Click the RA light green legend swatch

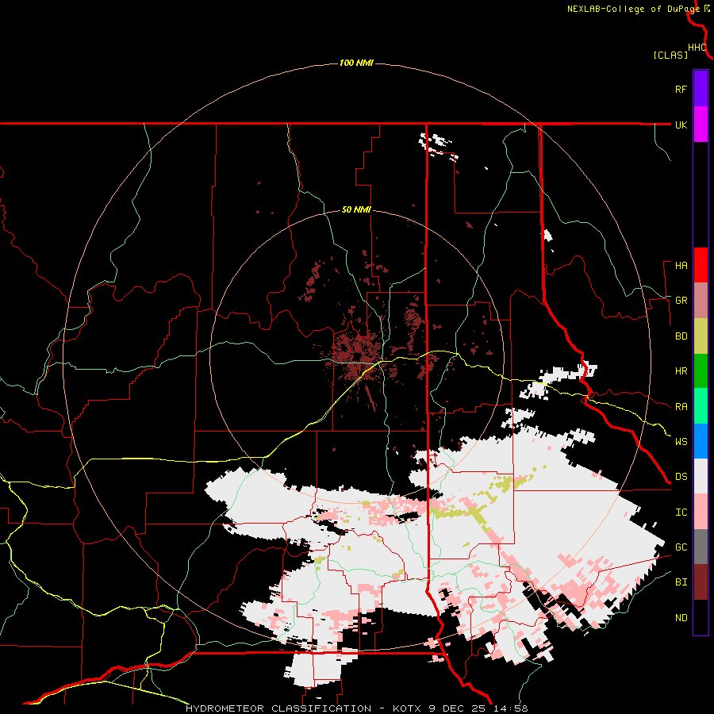[x=701, y=405]
